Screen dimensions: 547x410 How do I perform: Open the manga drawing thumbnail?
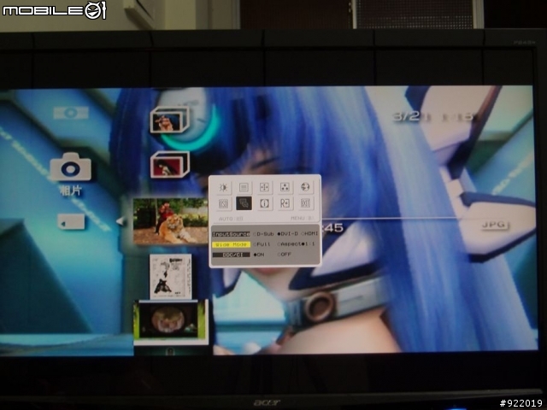click(171, 277)
